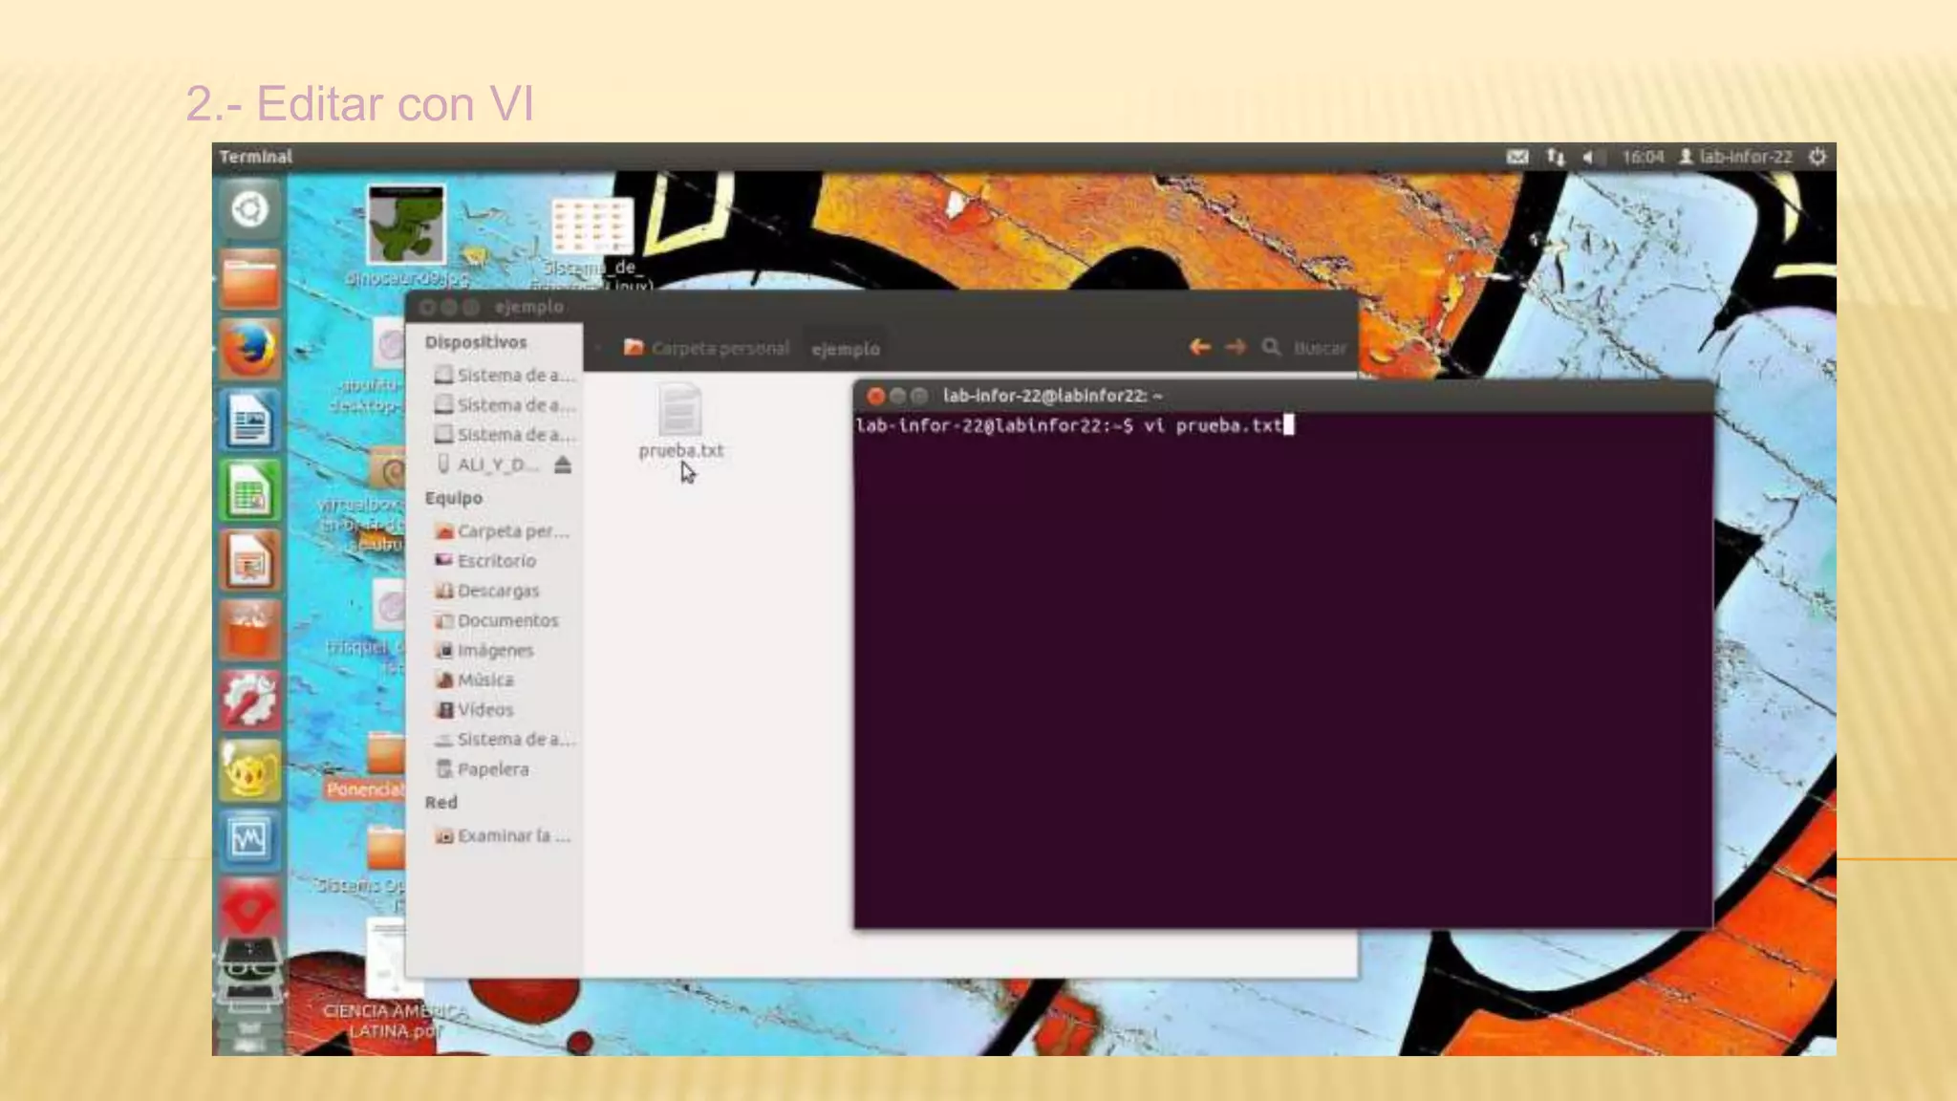Screen dimensions: 1957x1101
Task: Click the search magnifier labeled Buscar
Action: coord(1271,348)
